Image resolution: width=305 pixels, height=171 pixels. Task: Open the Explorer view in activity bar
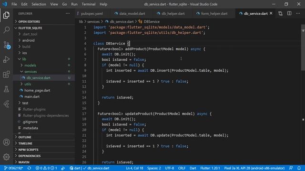coord(6,15)
